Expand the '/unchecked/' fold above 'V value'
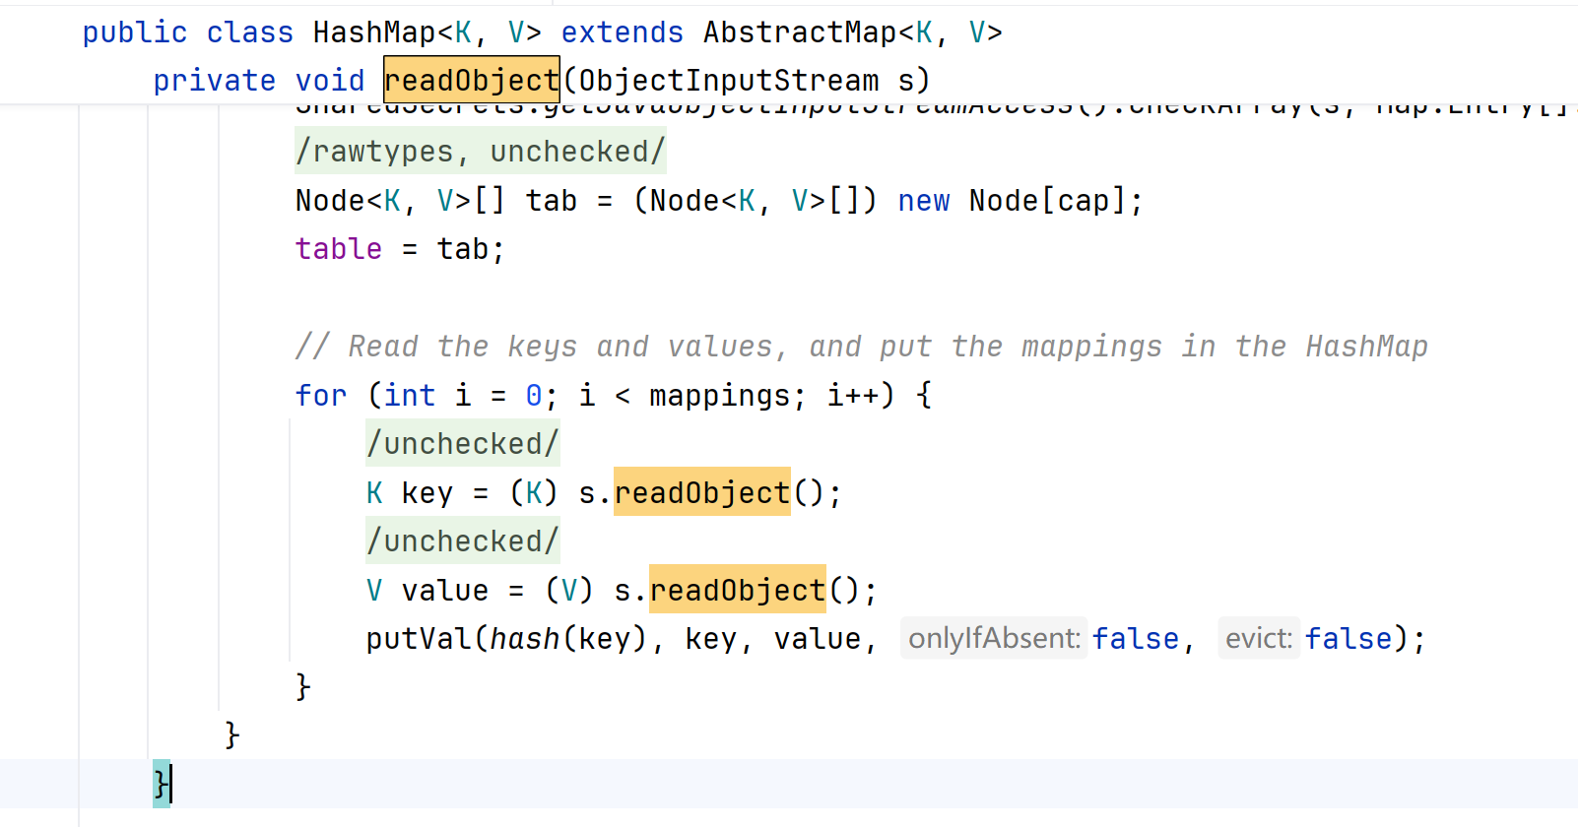The image size is (1578, 827). pos(463,541)
